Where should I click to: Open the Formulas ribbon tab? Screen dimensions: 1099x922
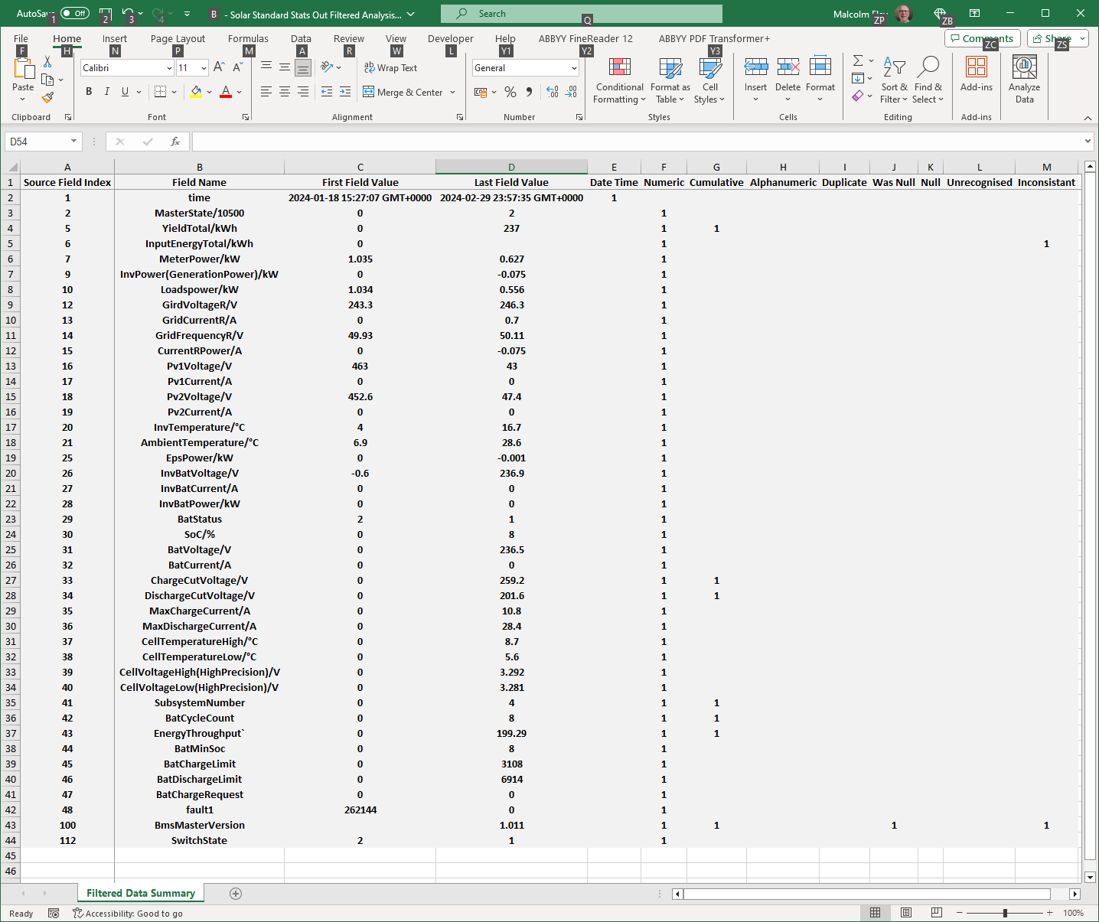point(248,39)
